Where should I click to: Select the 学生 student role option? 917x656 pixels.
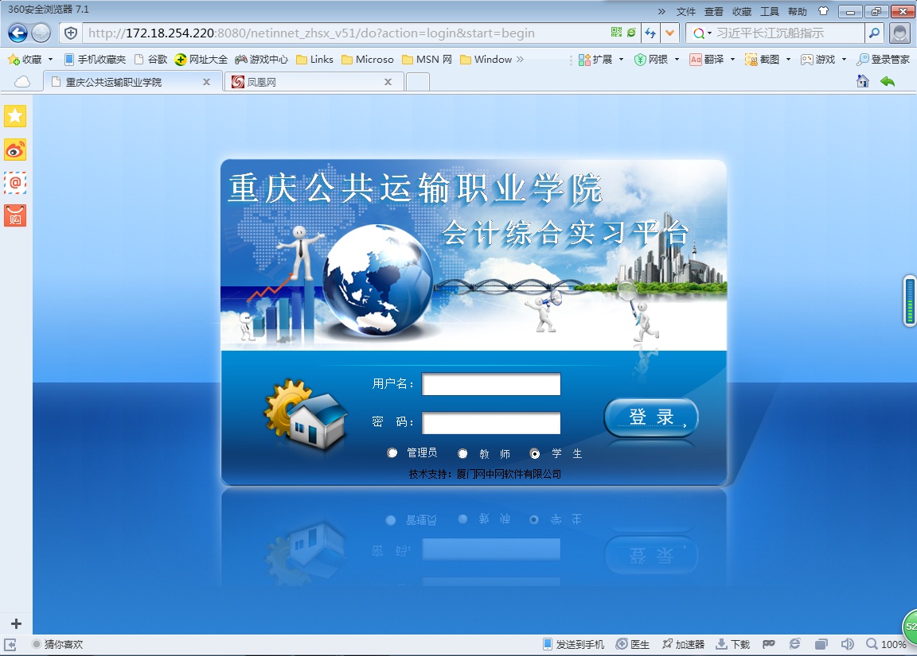coord(534,452)
